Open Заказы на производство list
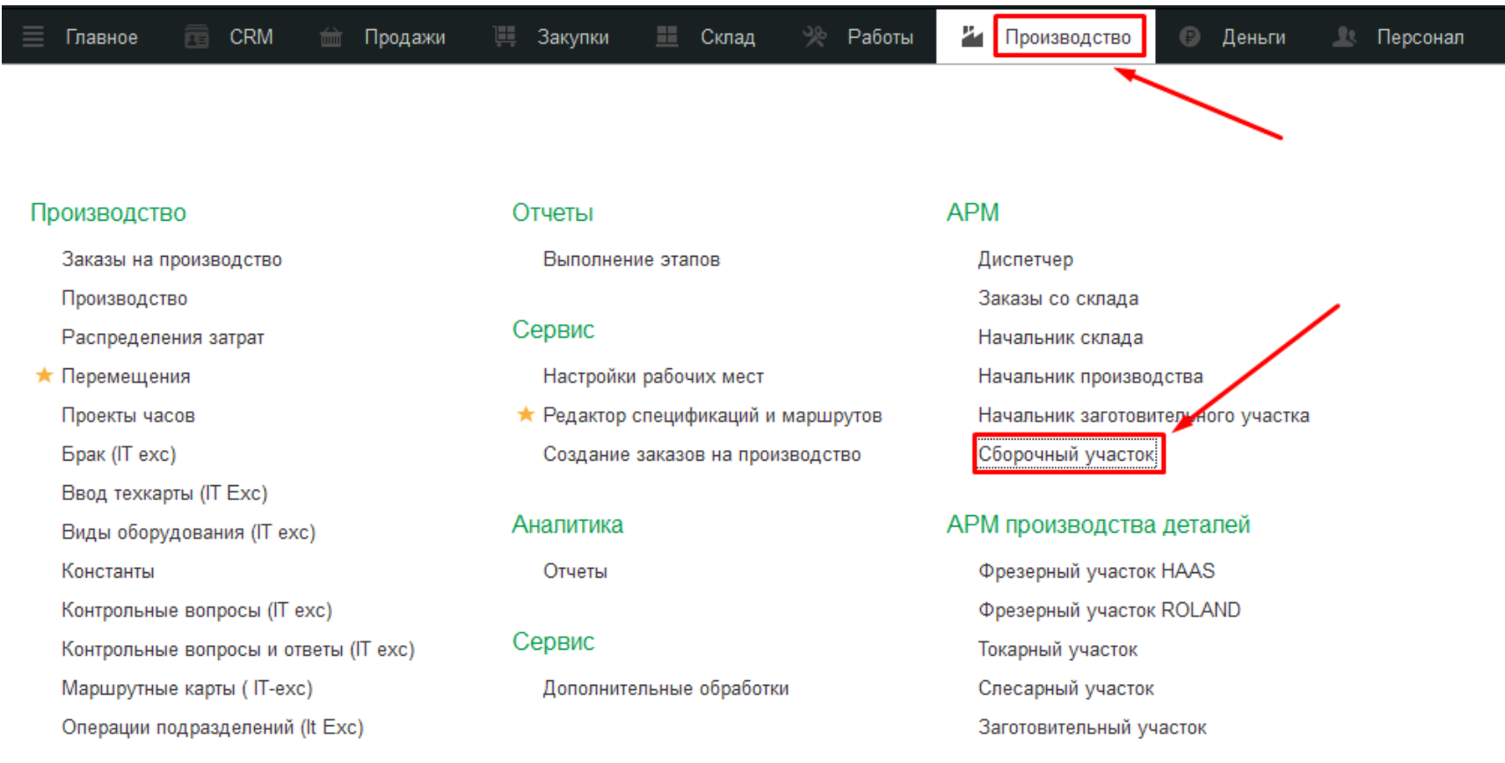1505x763 pixels. tap(171, 259)
